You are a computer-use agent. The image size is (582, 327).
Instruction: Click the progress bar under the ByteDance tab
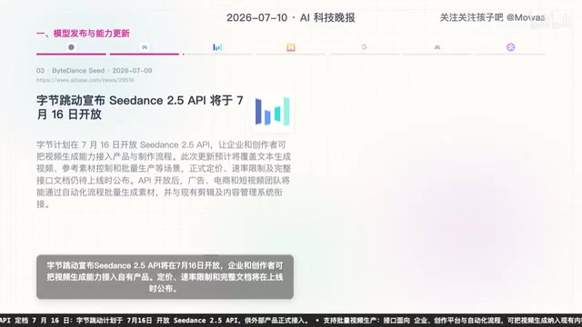point(217,54)
